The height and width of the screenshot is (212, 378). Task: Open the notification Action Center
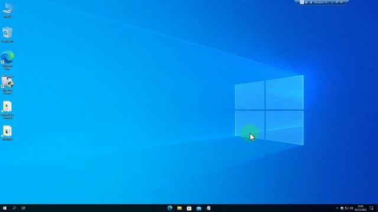(372, 208)
